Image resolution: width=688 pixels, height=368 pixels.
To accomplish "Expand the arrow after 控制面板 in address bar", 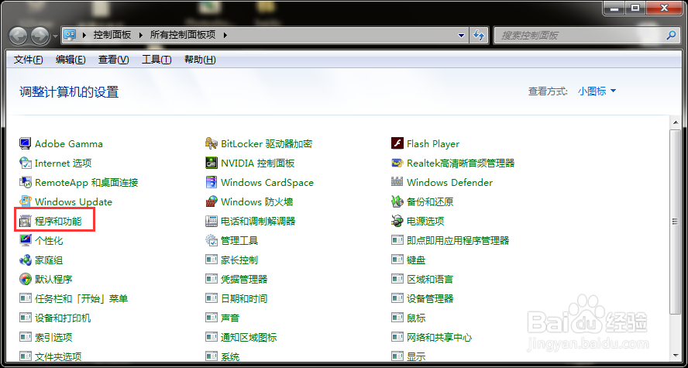I will click(141, 35).
